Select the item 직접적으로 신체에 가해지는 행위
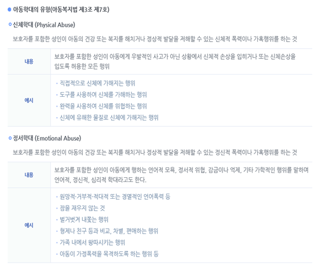The width and height of the screenshot is (318, 270). coord(97,83)
